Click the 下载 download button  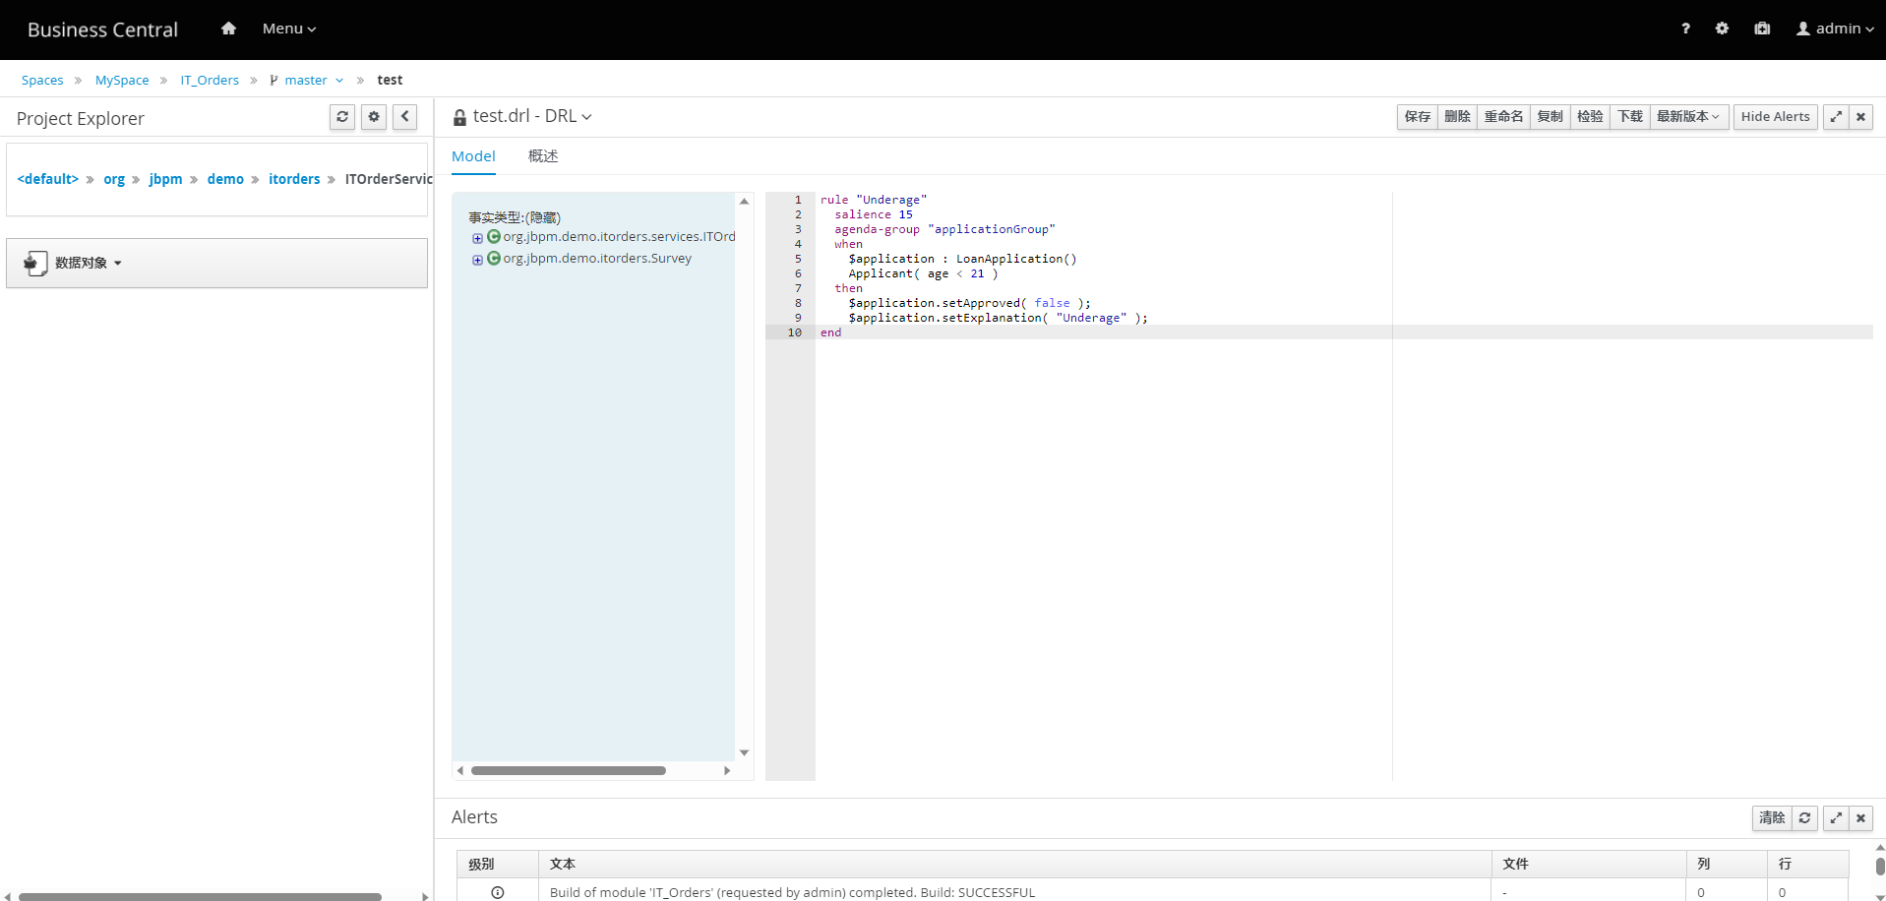coord(1630,116)
